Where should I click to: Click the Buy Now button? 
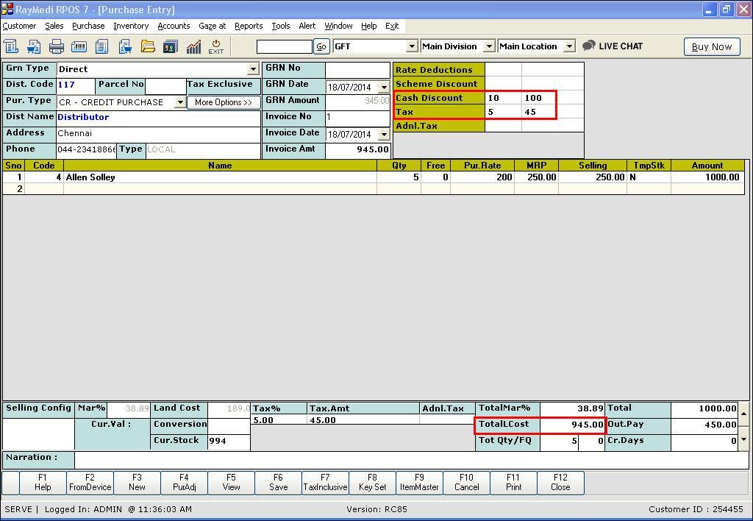(711, 46)
